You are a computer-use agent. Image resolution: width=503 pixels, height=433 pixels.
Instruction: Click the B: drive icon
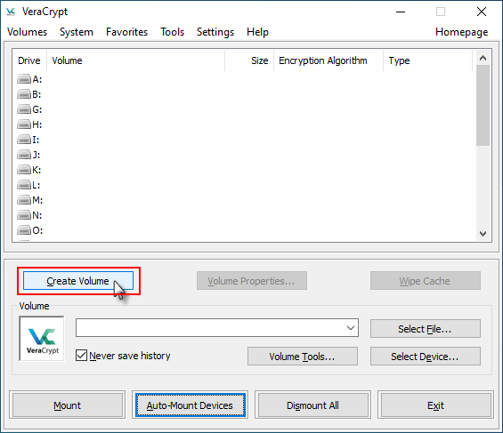pos(24,94)
